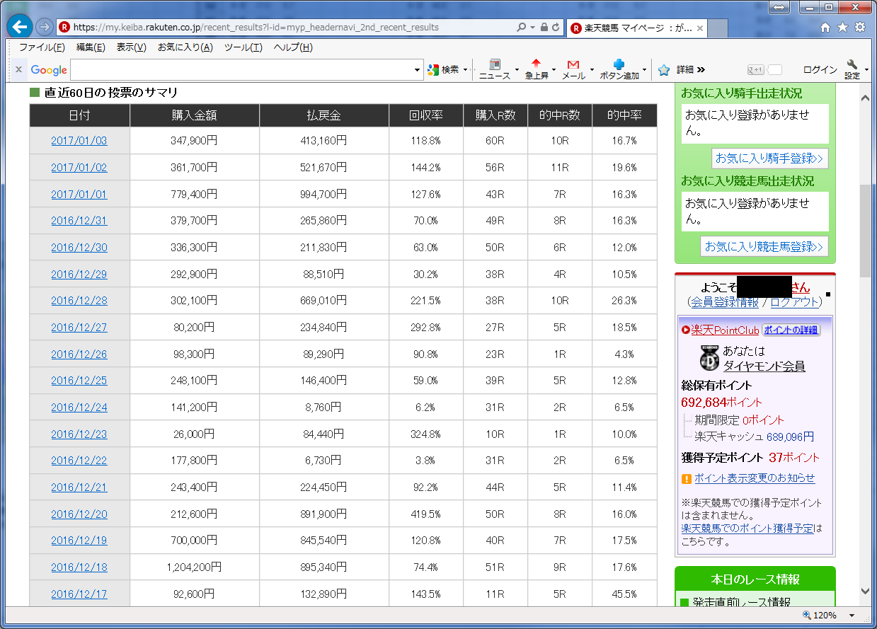The height and width of the screenshot is (629, 877).
Task: Open the ヘルプ(H) menu
Action: click(293, 47)
